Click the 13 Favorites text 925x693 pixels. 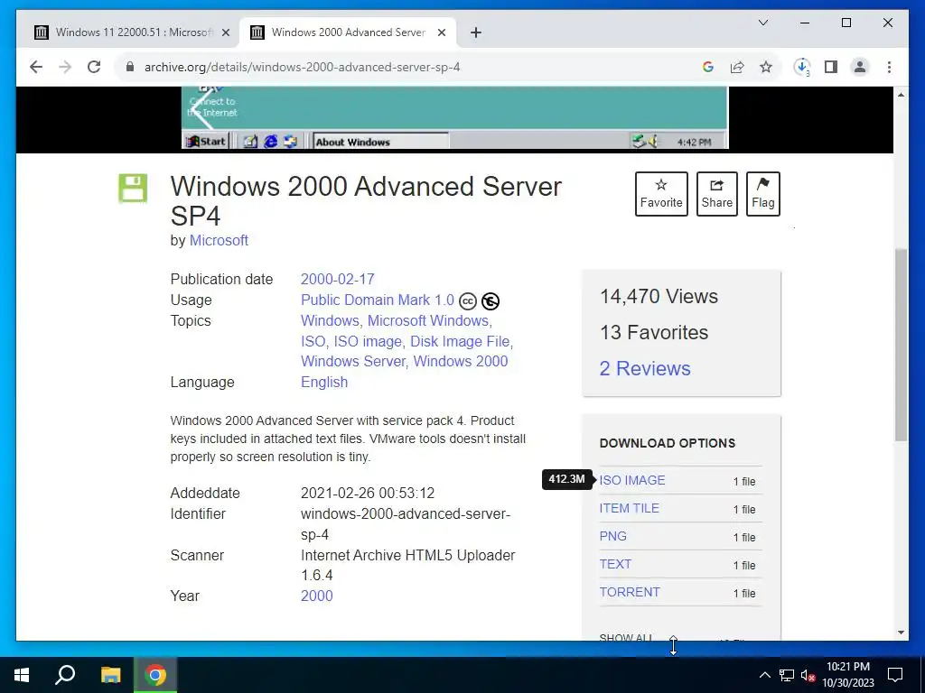[654, 332]
